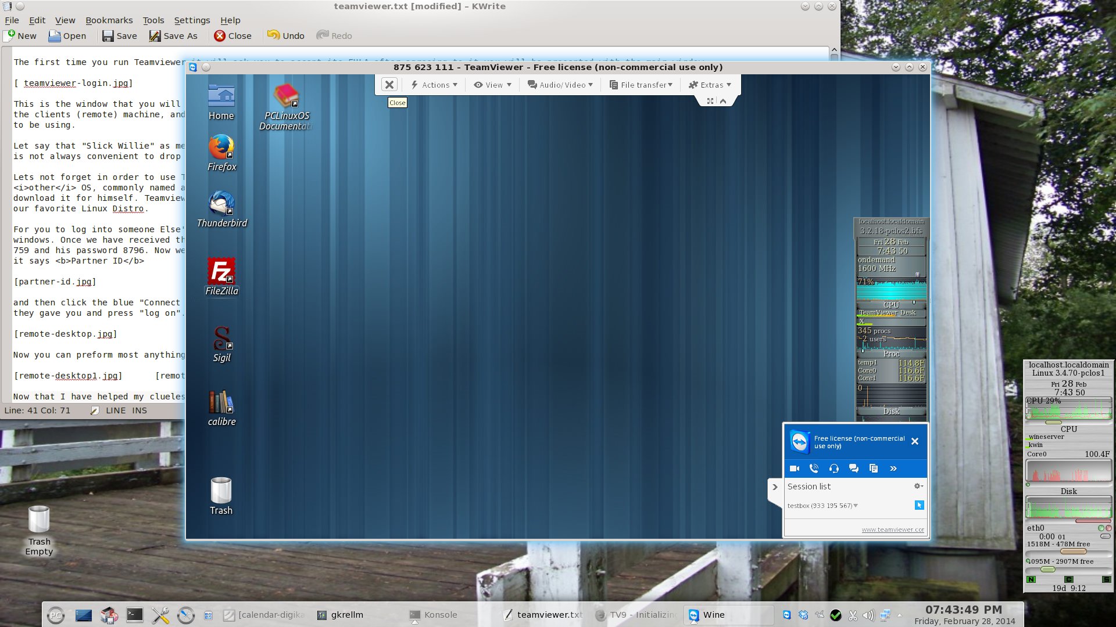The height and width of the screenshot is (627, 1116).
Task: Click New button in KWrite toolbar
Action: pos(21,36)
